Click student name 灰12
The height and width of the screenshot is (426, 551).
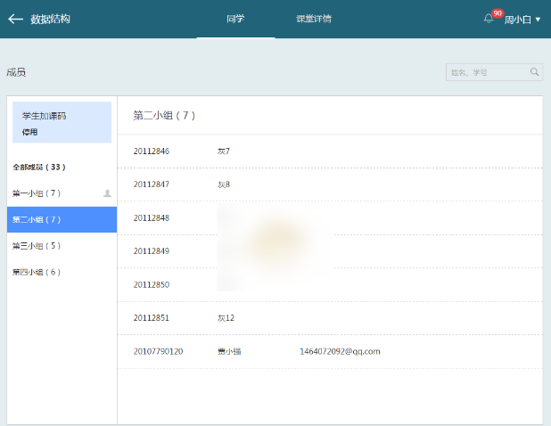point(226,318)
